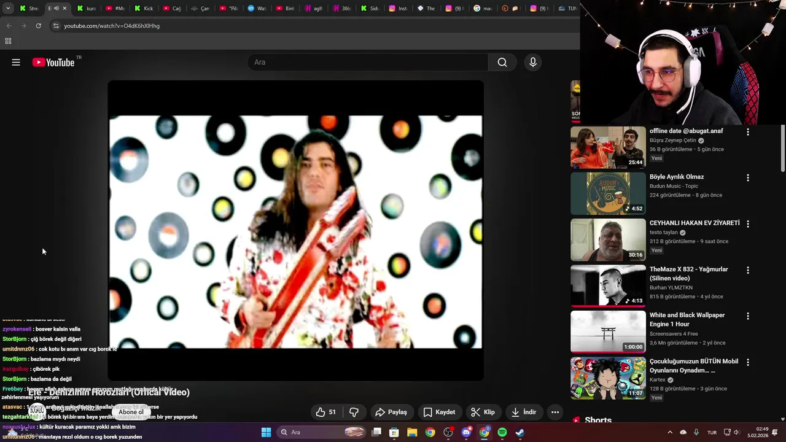Open Steam from the taskbar

point(520,432)
